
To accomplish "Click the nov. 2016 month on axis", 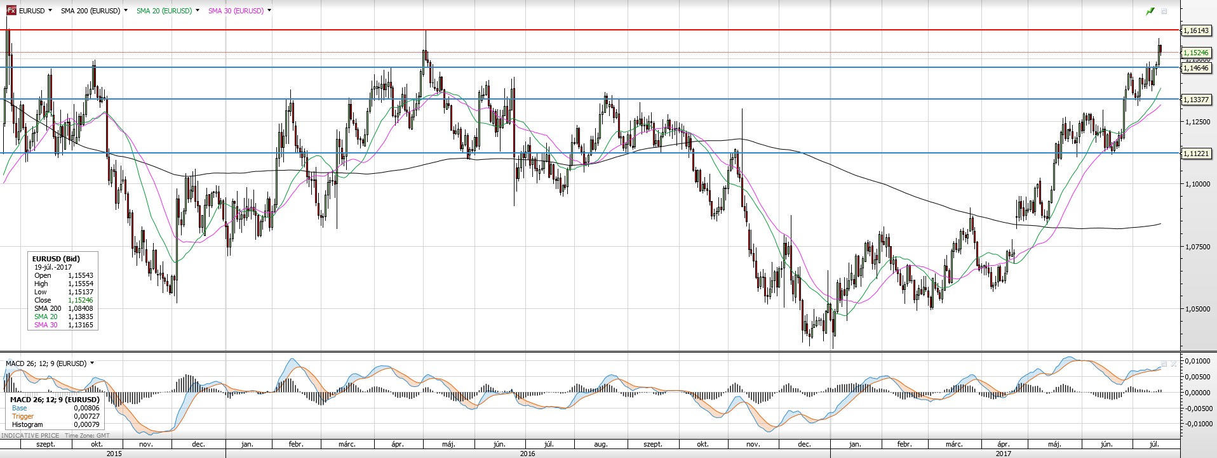I will (x=753, y=444).
